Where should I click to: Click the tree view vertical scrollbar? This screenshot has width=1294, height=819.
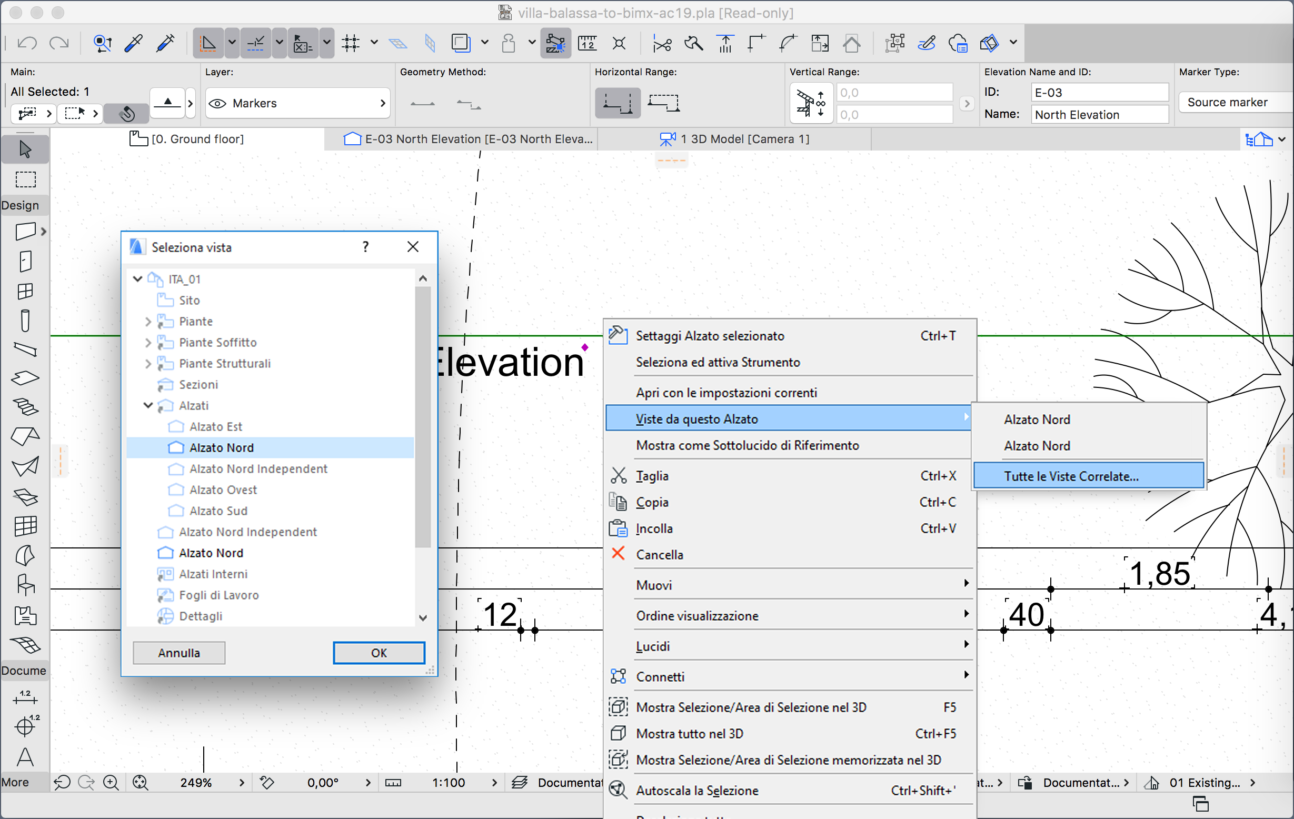(x=423, y=416)
